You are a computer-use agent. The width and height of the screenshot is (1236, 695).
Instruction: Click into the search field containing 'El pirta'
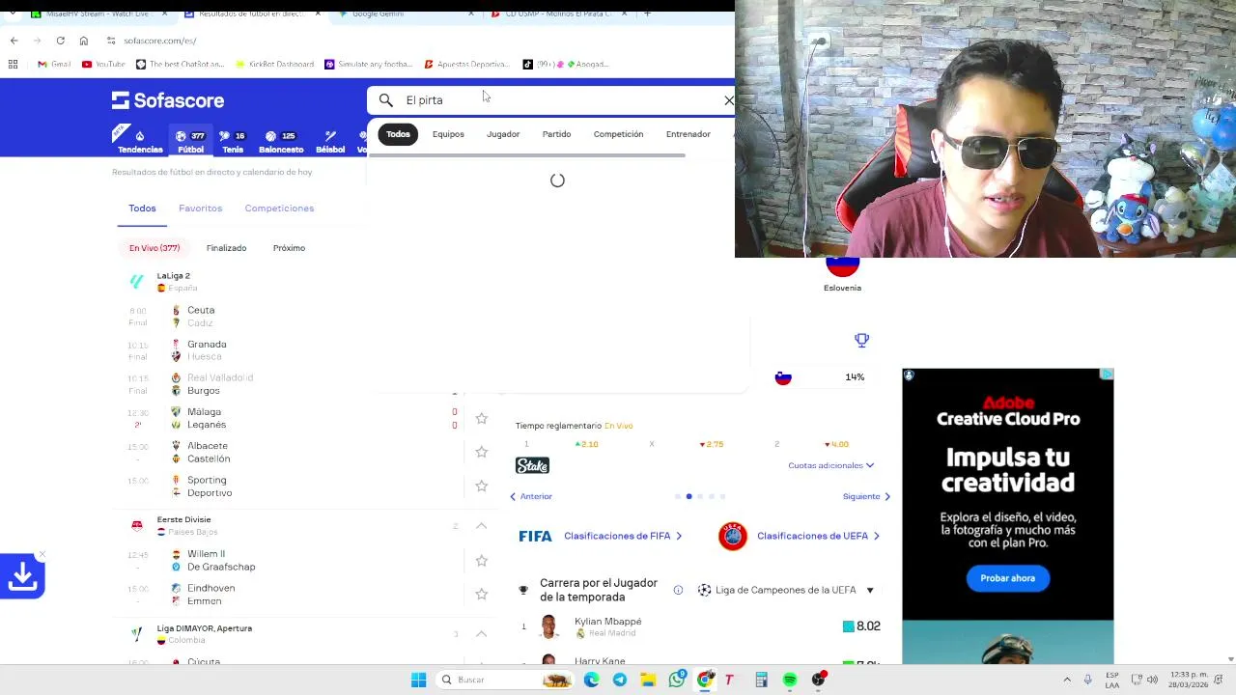coord(560,100)
